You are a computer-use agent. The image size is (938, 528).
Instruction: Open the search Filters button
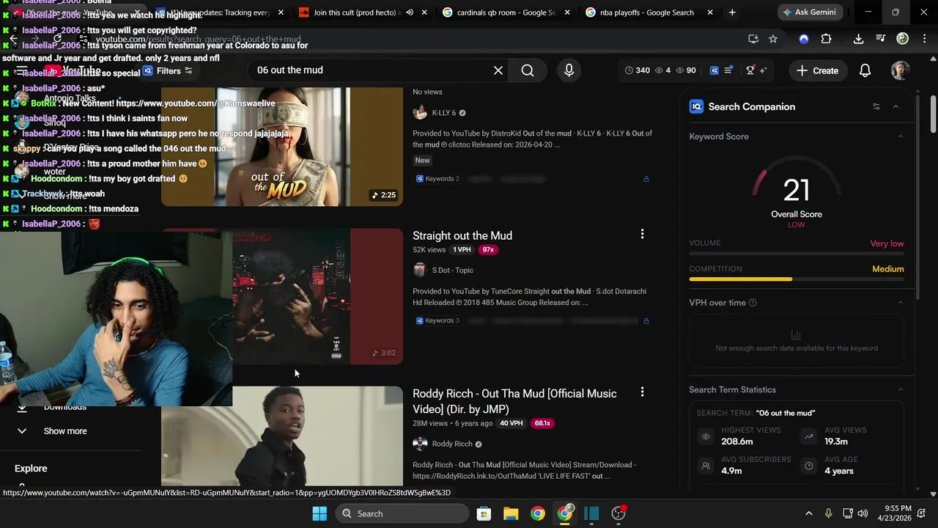tap(169, 70)
